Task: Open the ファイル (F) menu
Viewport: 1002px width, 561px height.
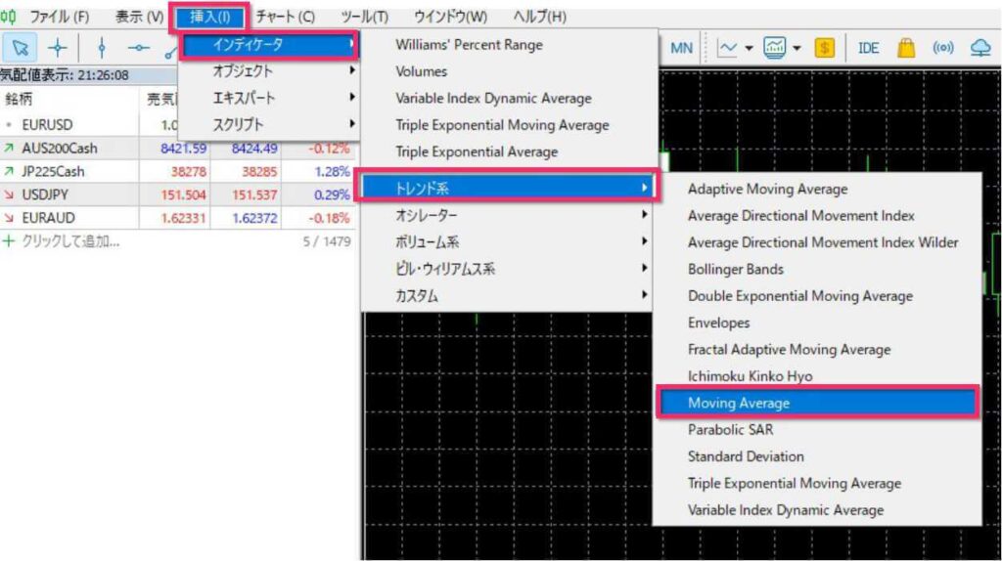Action: point(59,17)
